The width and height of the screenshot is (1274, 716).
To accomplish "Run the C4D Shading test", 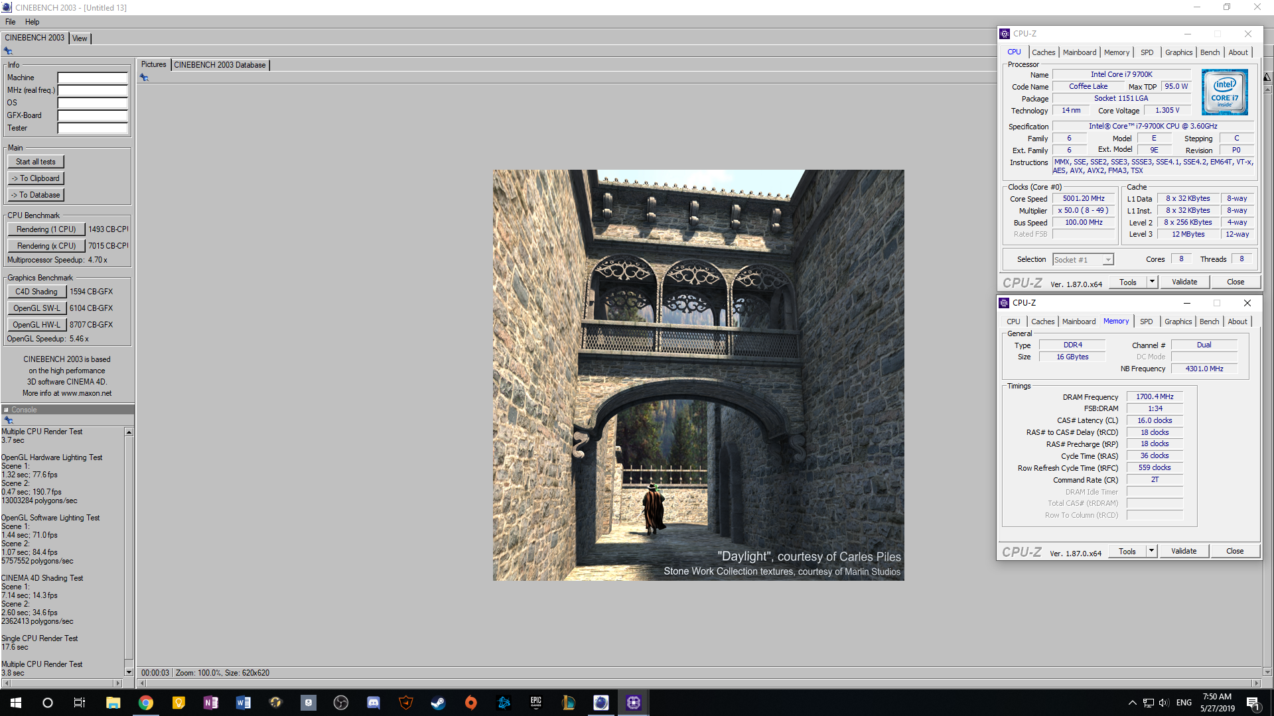I will tap(36, 292).
